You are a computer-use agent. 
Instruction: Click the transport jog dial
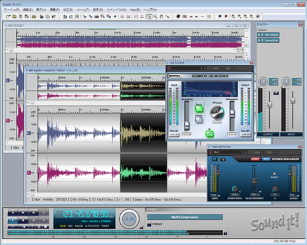point(129,219)
